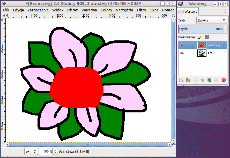Expand the zoom percentage dropdown
This screenshot has height=158, width=230.
[x=55, y=151]
